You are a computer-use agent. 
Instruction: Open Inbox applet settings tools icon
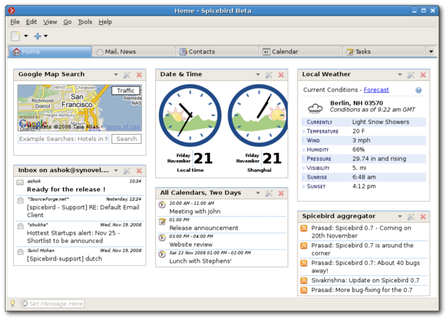click(127, 170)
